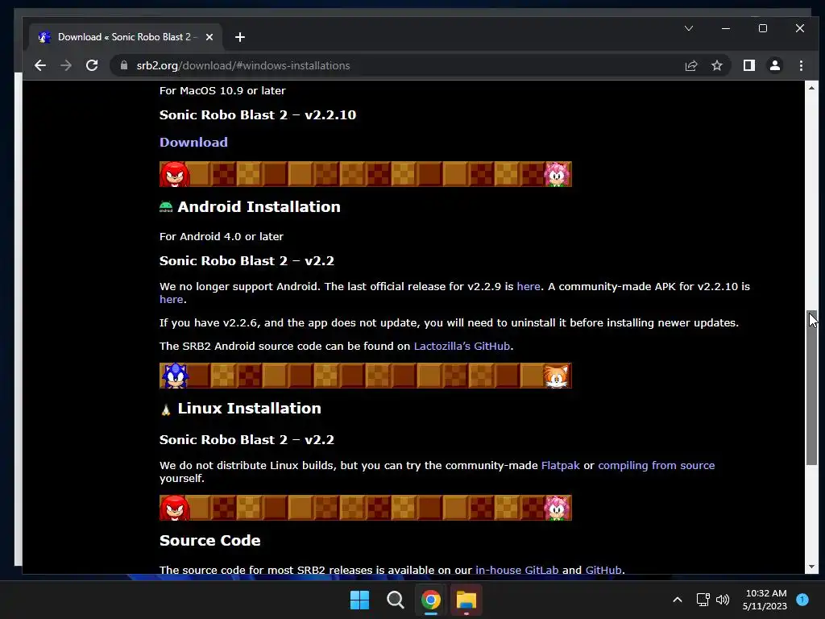Open compiling from source link

click(x=656, y=465)
